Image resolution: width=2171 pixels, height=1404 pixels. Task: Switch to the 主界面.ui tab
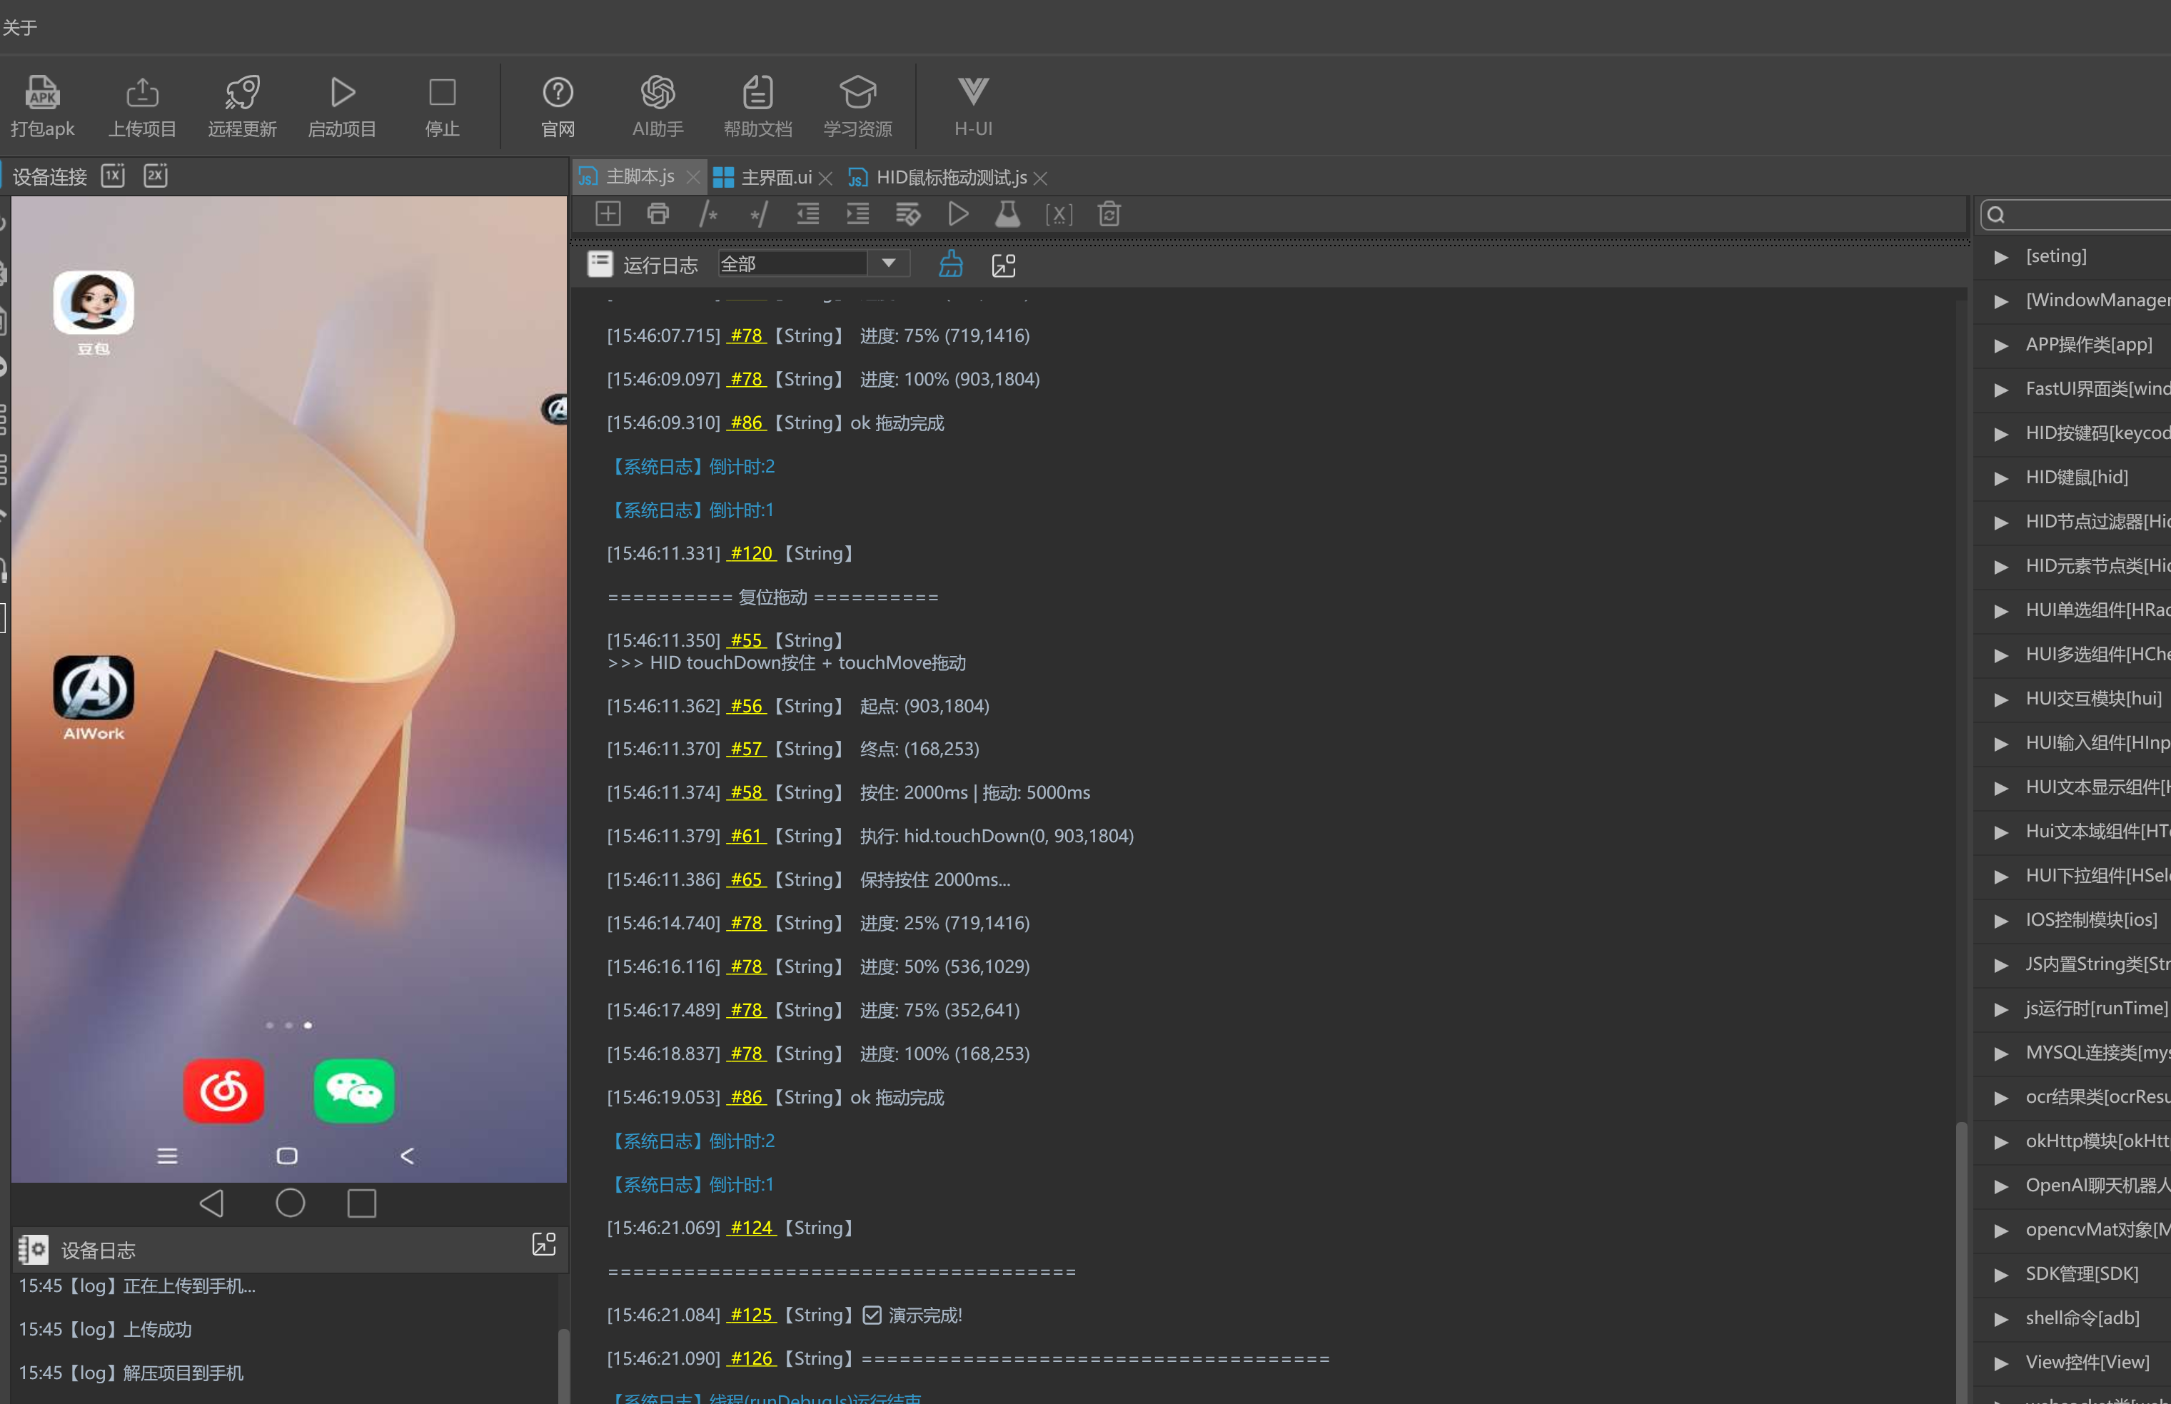point(776,177)
